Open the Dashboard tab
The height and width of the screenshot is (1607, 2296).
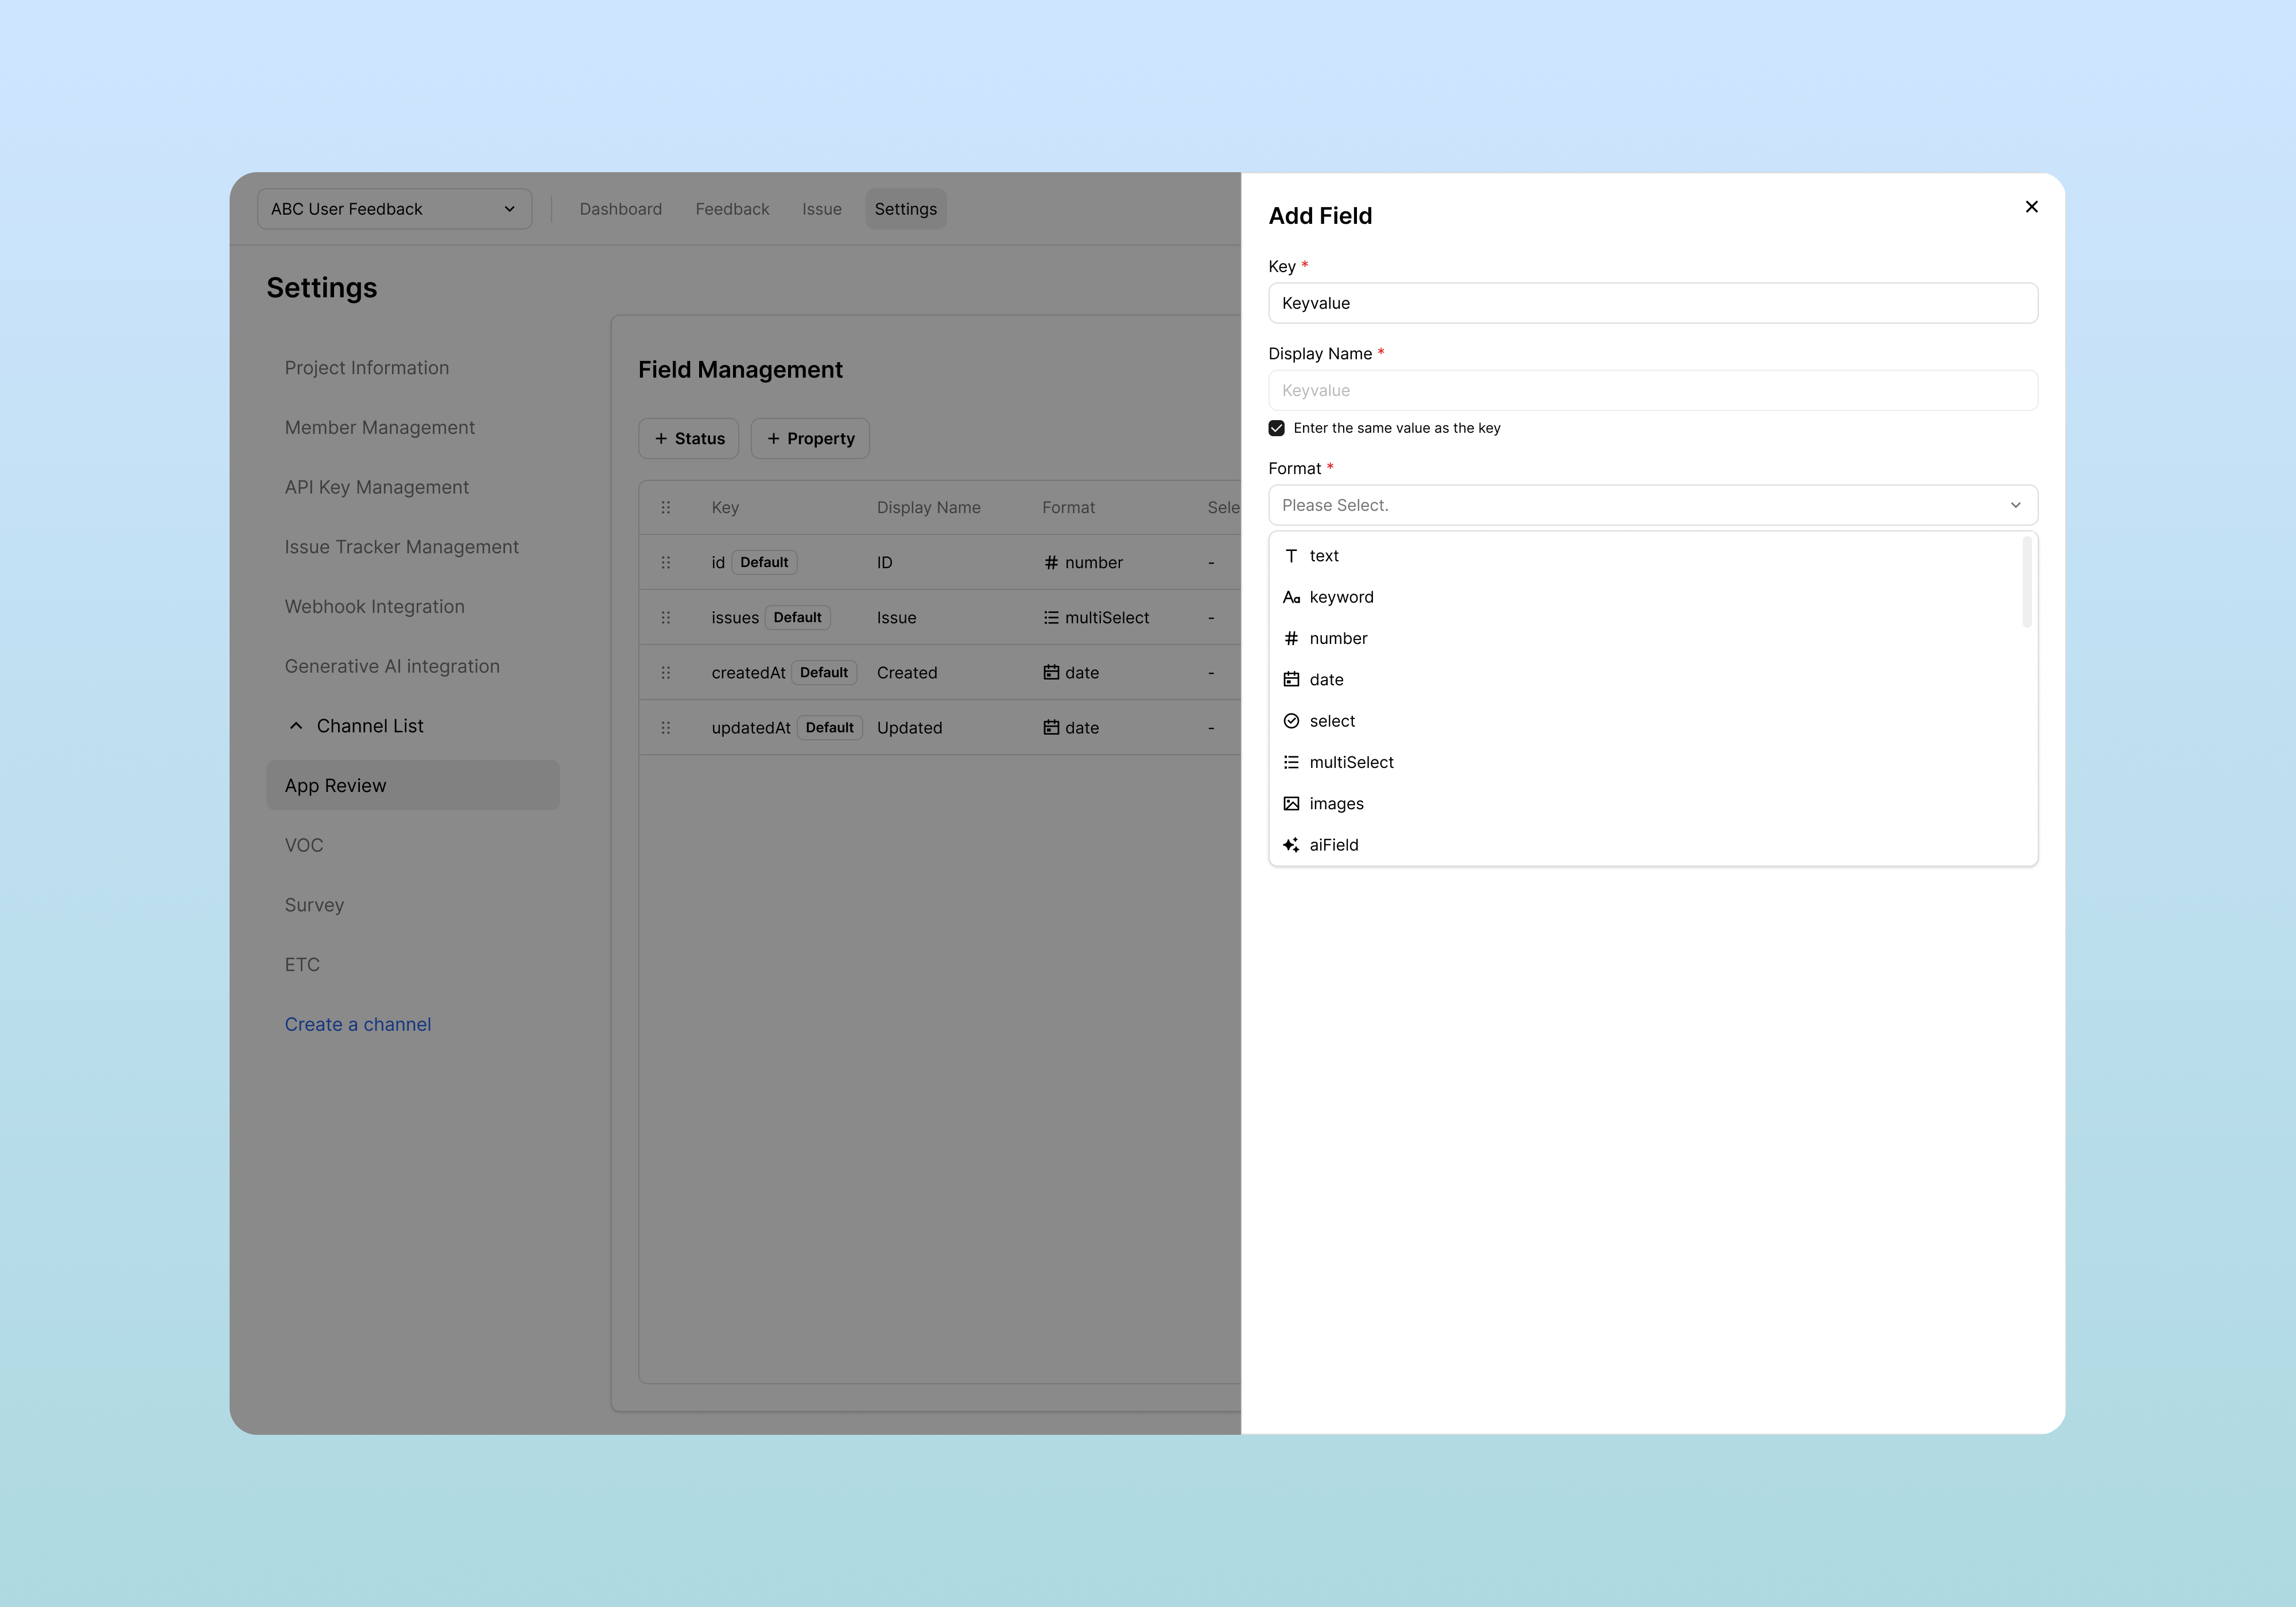tap(620, 209)
